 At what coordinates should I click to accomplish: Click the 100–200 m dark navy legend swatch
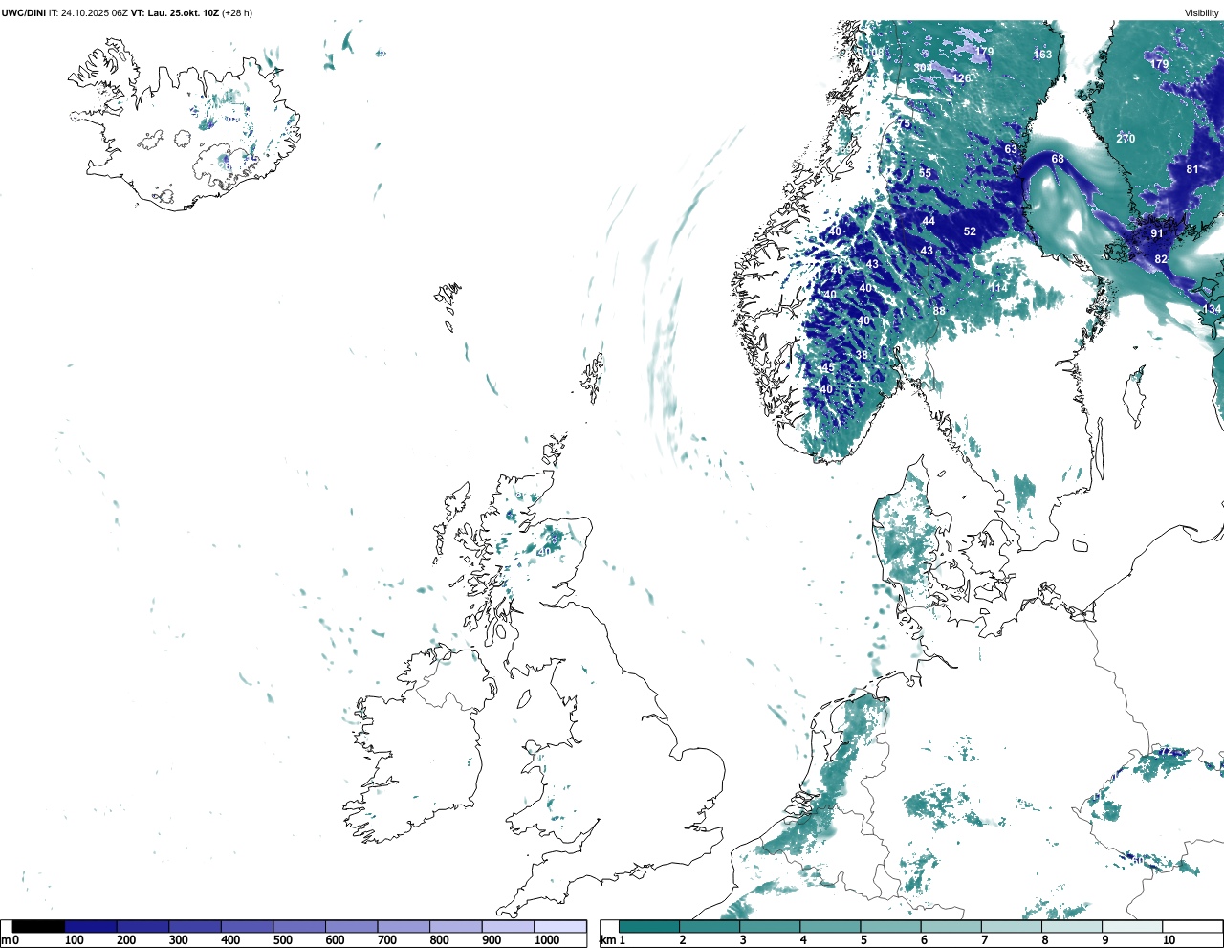91,926
